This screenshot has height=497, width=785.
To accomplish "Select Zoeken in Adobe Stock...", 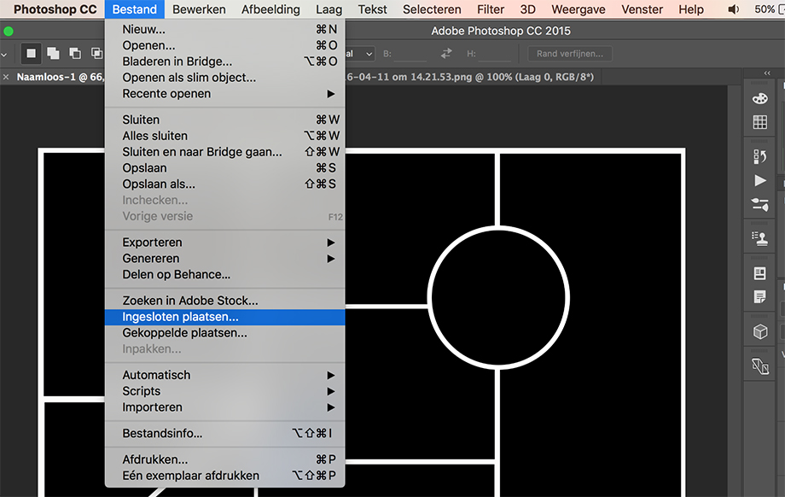I will coord(224,301).
